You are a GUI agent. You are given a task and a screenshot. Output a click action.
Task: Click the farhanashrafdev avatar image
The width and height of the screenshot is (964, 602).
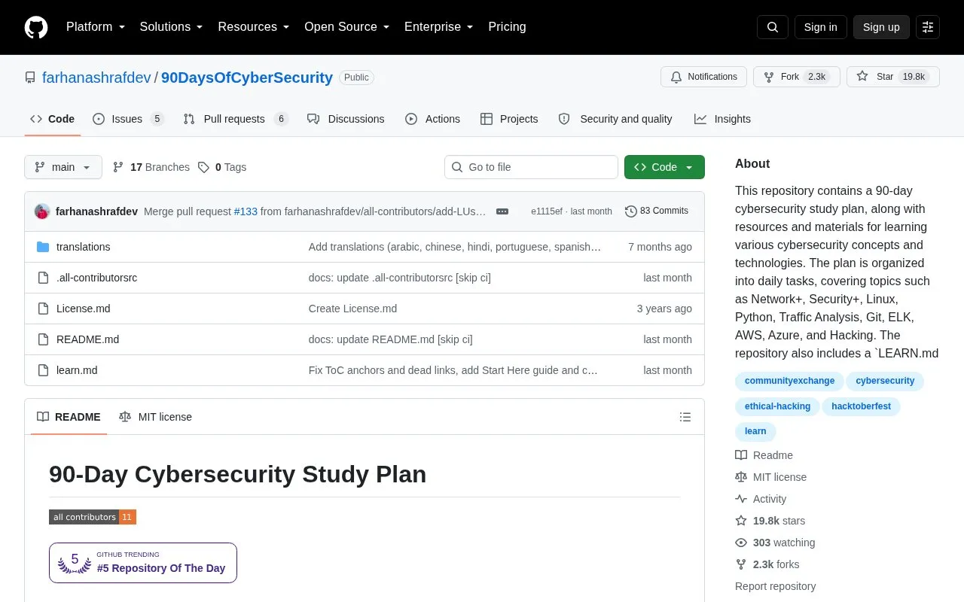pyautogui.click(x=42, y=211)
